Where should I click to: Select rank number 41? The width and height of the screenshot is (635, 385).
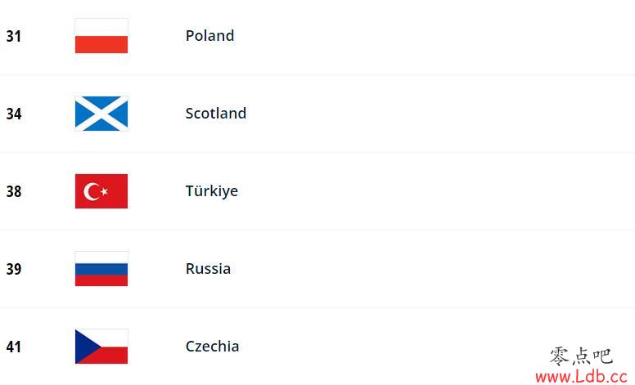click(13, 347)
